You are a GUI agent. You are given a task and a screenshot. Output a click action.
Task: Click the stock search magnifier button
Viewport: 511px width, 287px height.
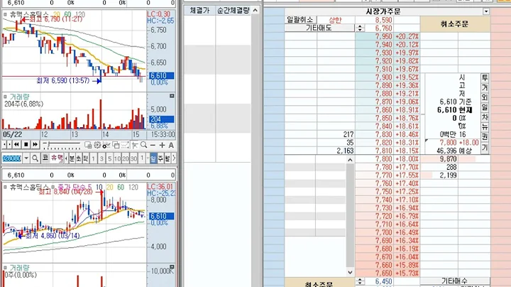[35, 158]
